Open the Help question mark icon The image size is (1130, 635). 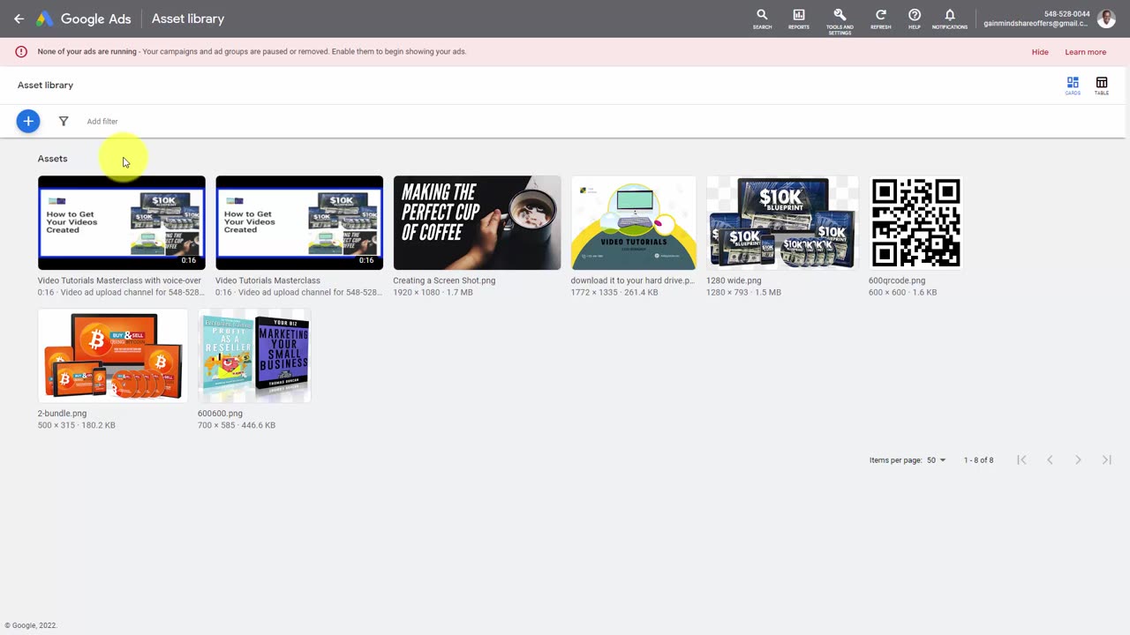point(915,19)
